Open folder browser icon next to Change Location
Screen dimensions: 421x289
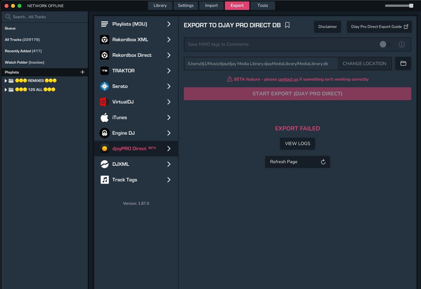point(403,63)
